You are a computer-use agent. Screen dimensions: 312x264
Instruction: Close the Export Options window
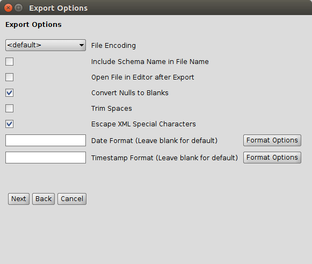(x=8, y=8)
